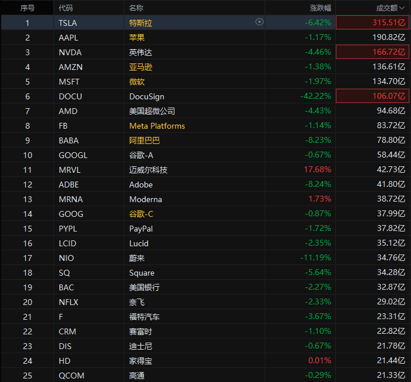Open the 微软 stock name

coord(137,82)
